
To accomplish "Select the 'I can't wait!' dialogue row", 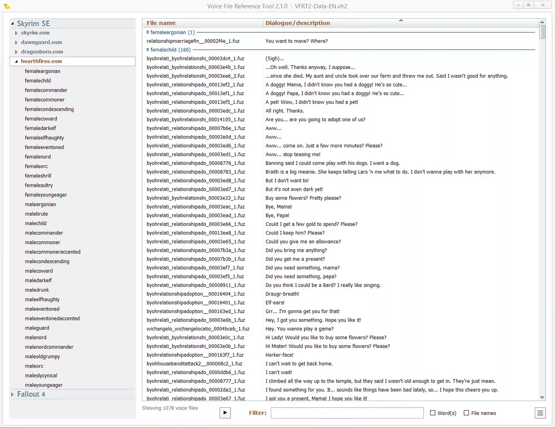I will (x=340, y=373).
